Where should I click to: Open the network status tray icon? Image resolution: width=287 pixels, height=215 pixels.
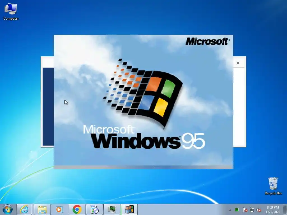[x=252, y=210]
